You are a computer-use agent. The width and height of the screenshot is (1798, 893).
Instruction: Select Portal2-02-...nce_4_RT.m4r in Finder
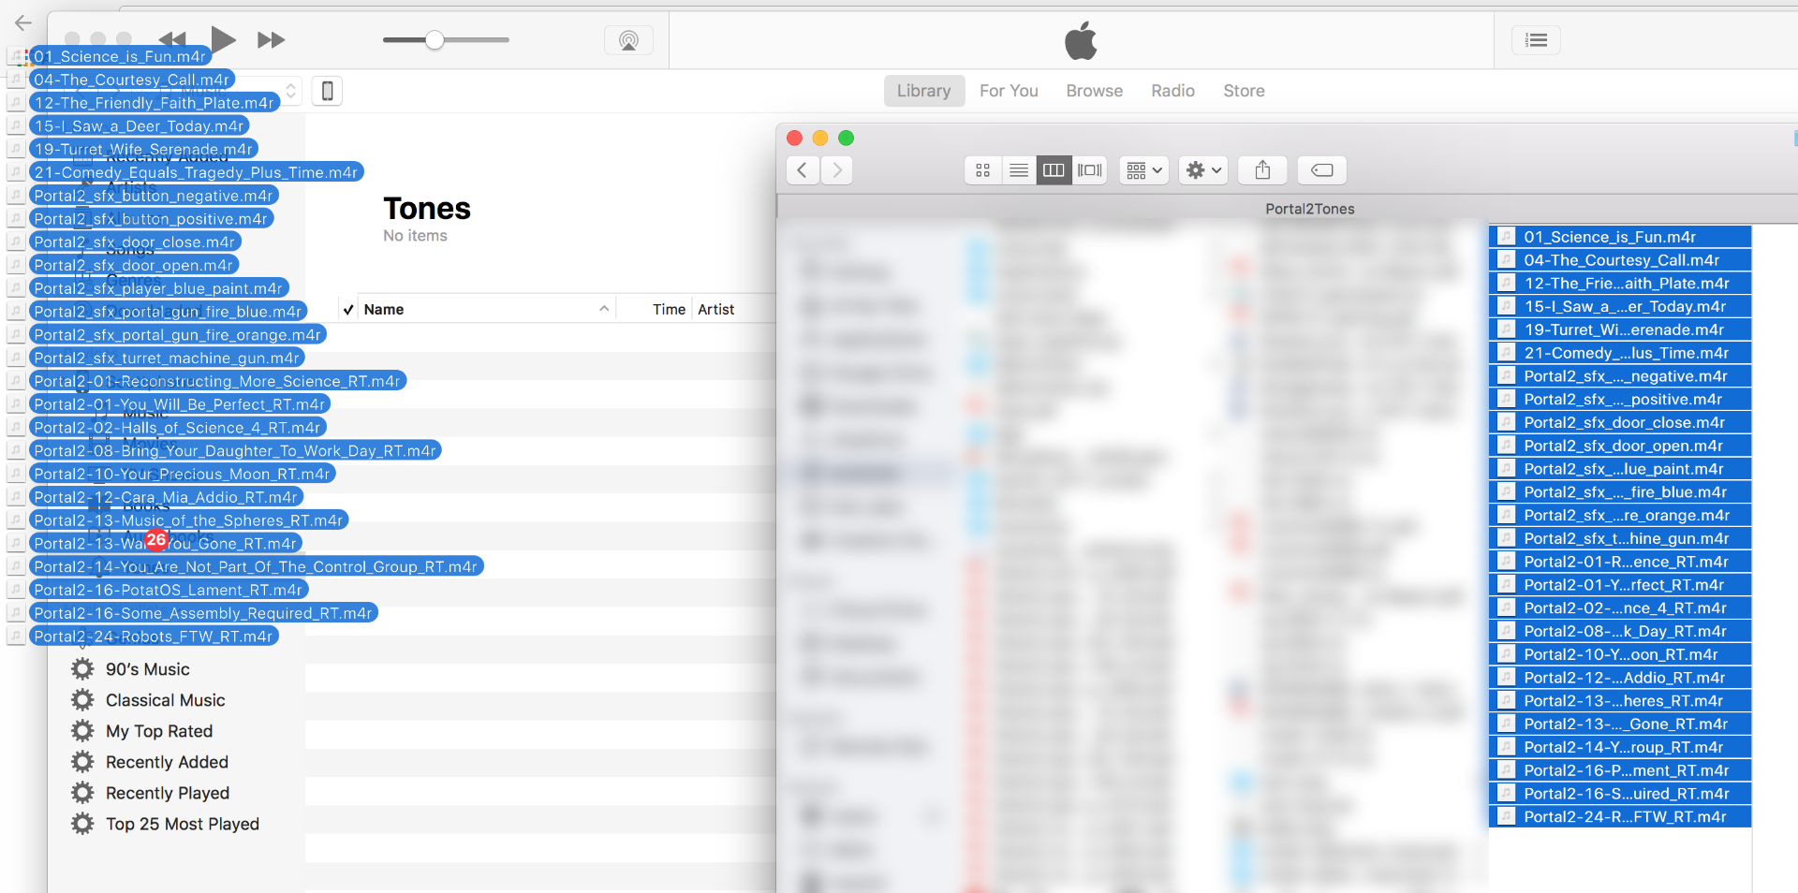pyautogui.click(x=1620, y=608)
